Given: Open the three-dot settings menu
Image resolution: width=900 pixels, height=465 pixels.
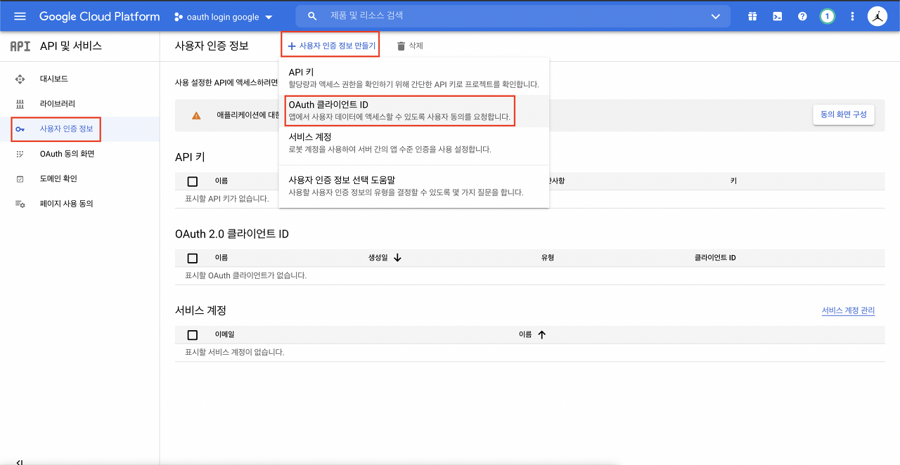Looking at the screenshot, I should coord(852,16).
